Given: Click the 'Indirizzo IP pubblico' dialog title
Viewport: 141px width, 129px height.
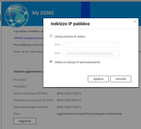Looking at the screenshot, I should pos(70,24).
